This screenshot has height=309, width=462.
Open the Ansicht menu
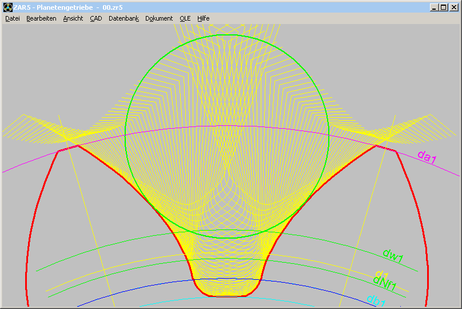73,18
